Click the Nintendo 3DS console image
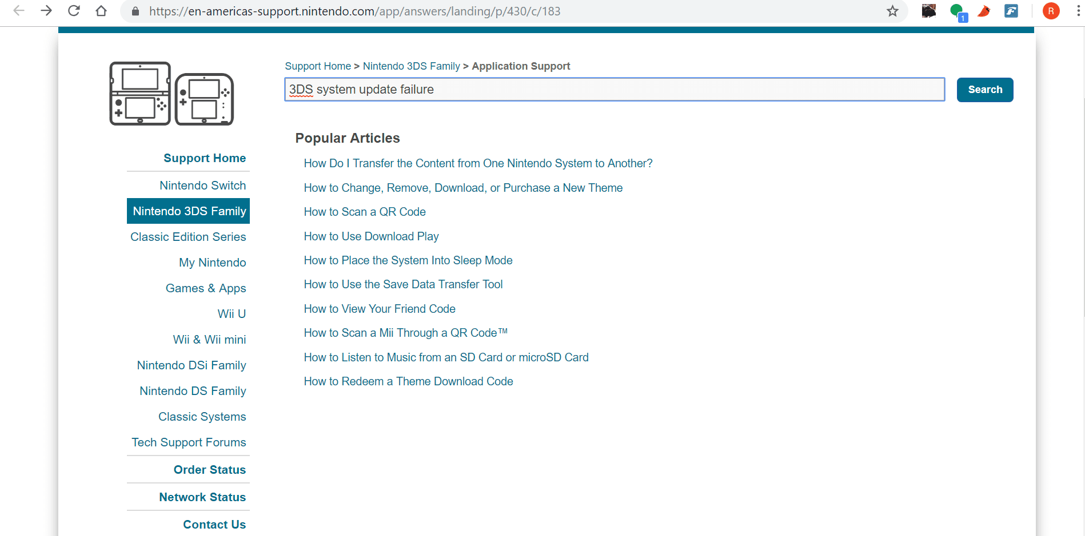This screenshot has height=536, width=1085. coord(140,94)
